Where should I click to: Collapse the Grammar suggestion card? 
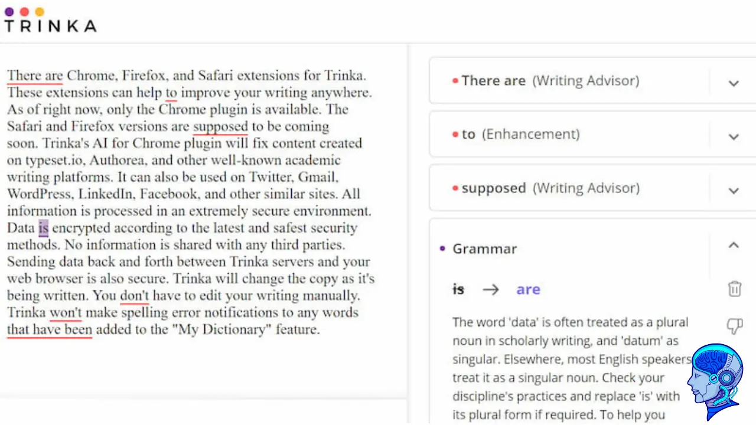pos(734,245)
